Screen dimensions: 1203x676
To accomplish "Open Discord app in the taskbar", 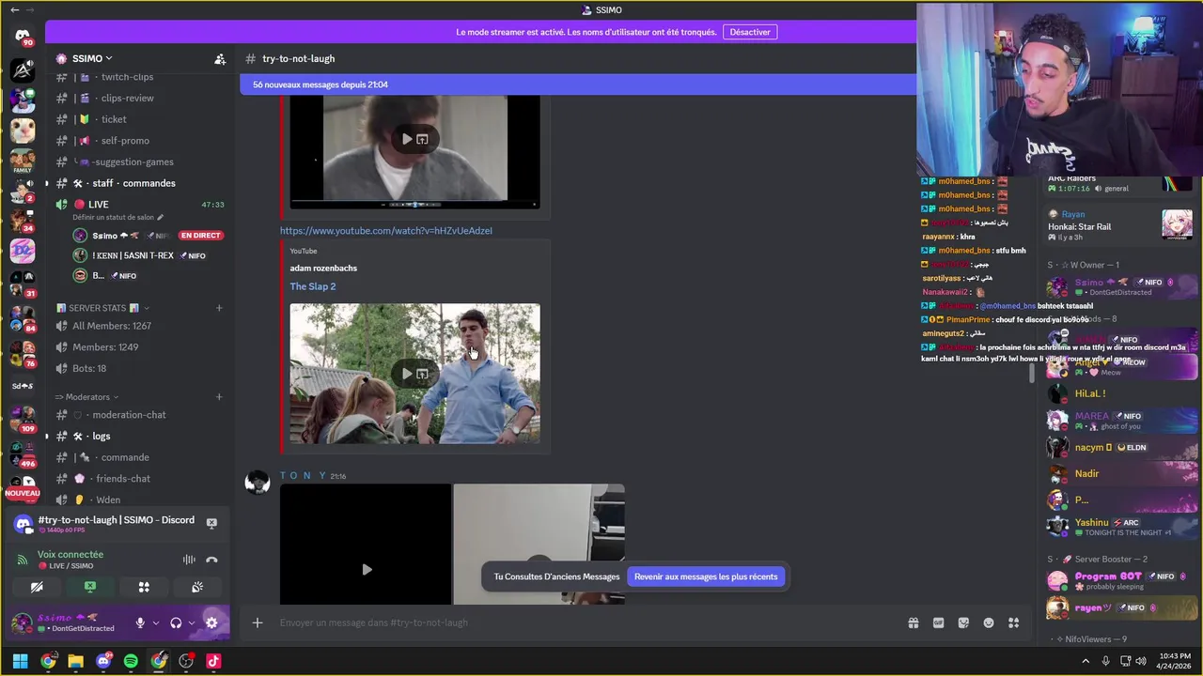I will click(103, 661).
